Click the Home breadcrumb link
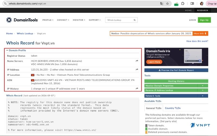Screen dimensions: 217x136 (x=9, y=33)
